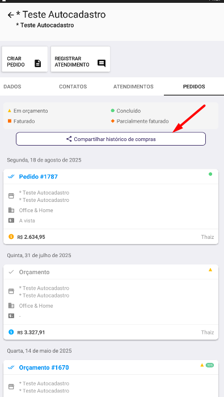Click the green badge on Orçamento #1670
This screenshot has width=224, height=397.
[x=210, y=365]
